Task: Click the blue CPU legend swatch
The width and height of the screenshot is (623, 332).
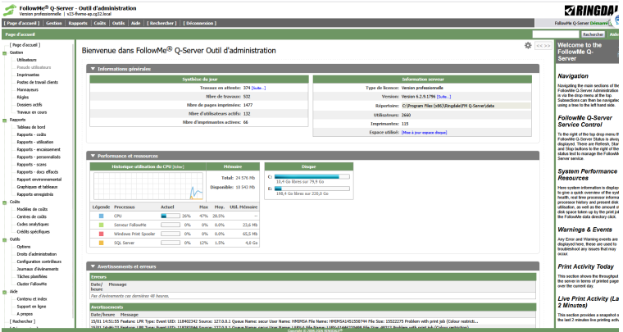Action: point(101,216)
